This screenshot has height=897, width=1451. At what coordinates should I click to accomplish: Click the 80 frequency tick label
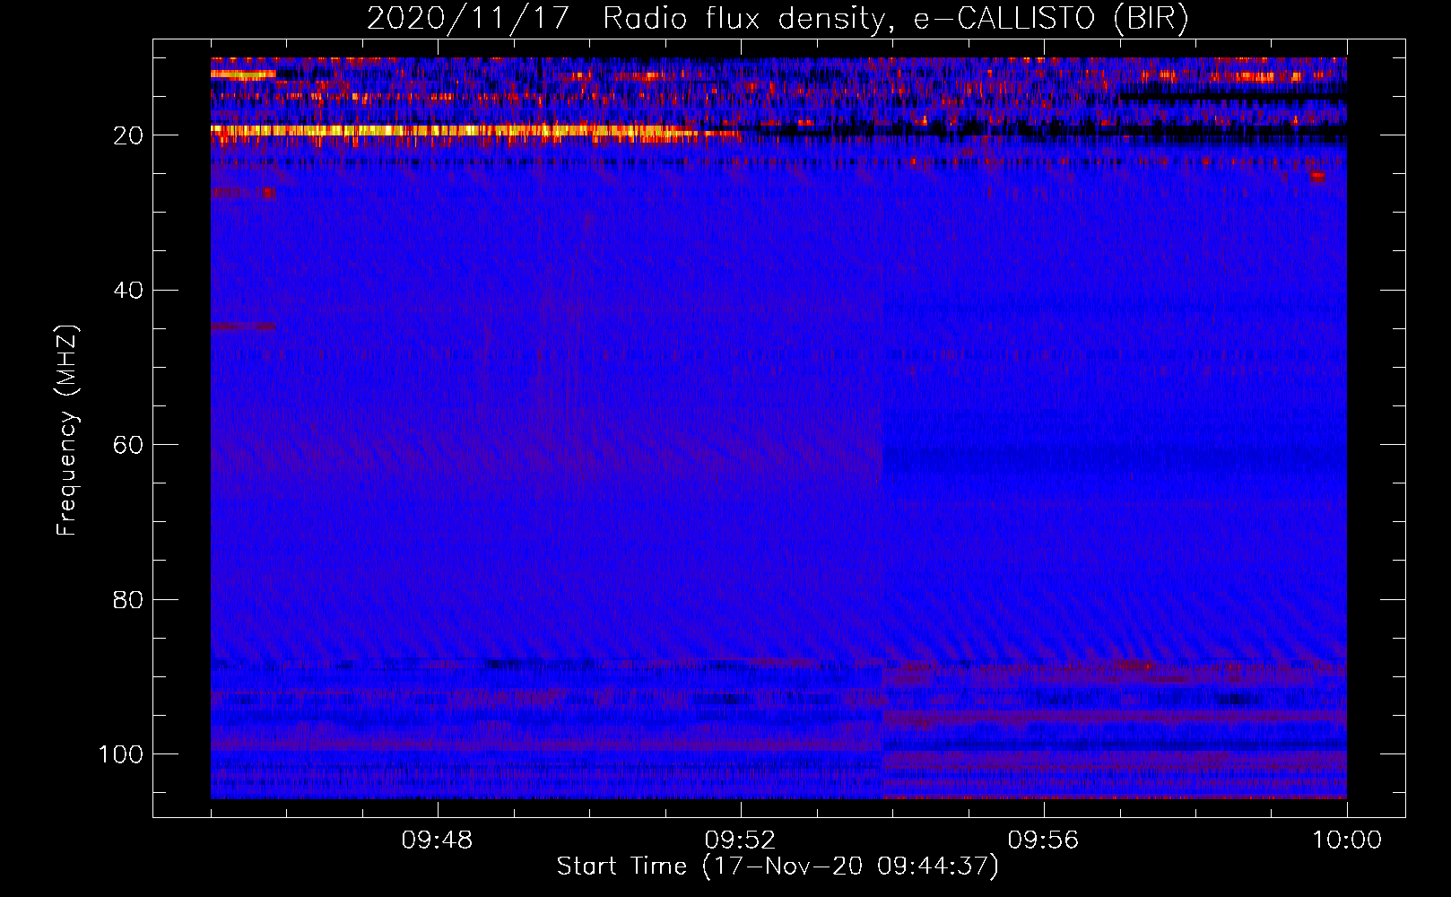(128, 599)
